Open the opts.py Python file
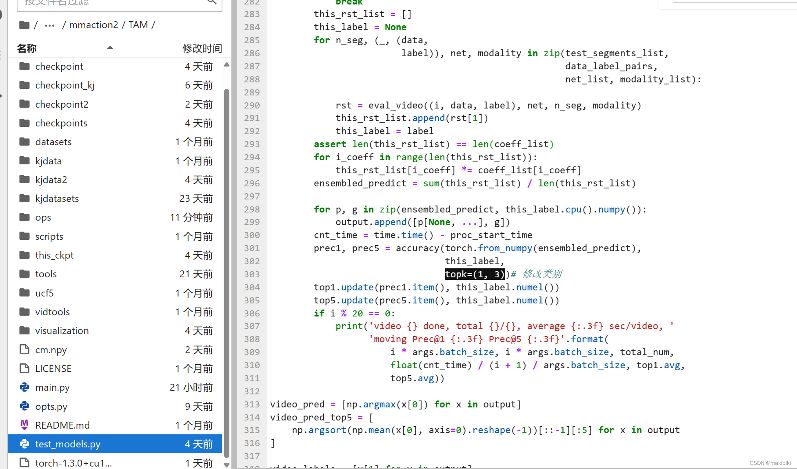797x469 pixels. pos(51,407)
